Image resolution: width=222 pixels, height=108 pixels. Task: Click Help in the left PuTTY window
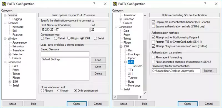click(x=34, y=104)
